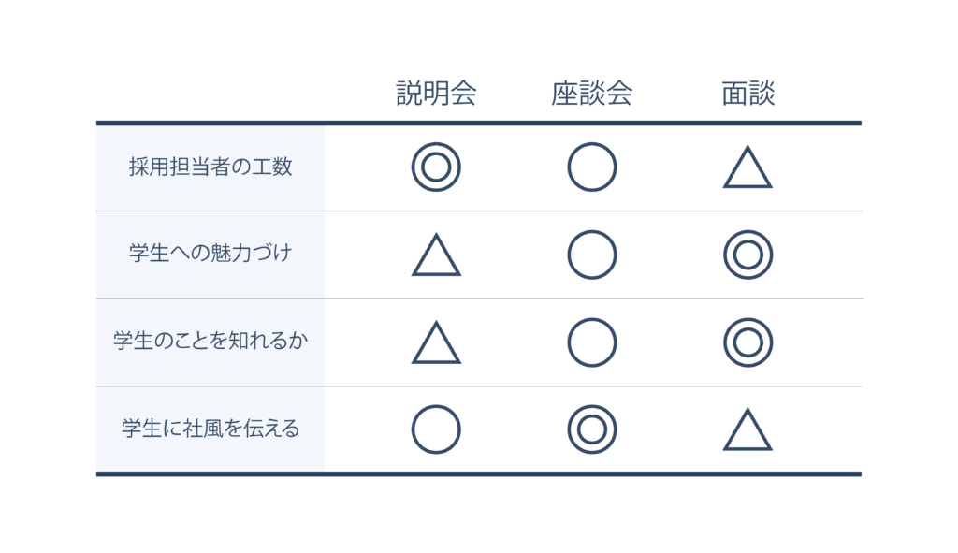Image resolution: width=958 pixels, height=553 pixels.
Task: Click the 面談 column header
Action: (748, 94)
